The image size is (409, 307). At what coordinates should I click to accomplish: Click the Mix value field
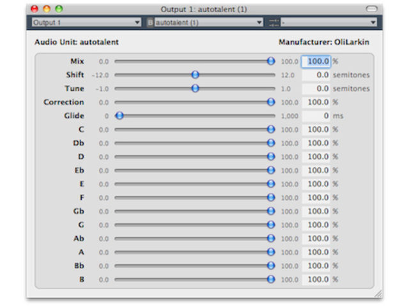click(316, 61)
